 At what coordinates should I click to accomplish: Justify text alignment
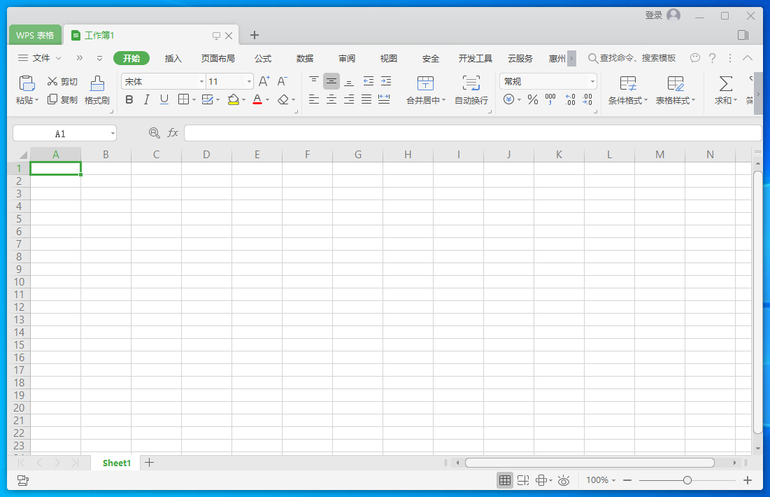[x=366, y=100]
